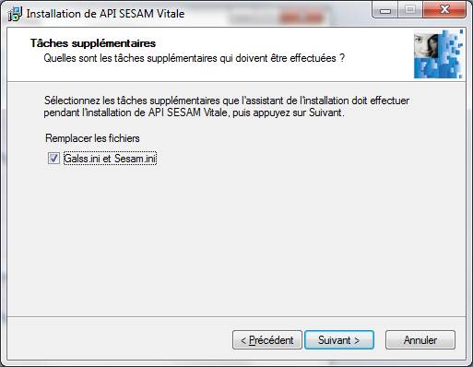Screen dimensions: 473x367
Task: Click the greyed-out maximize button
Action: pyautogui.click(x=410, y=10)
